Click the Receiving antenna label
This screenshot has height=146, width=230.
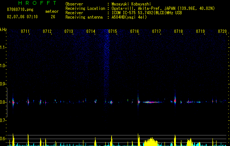pos(84,17)
